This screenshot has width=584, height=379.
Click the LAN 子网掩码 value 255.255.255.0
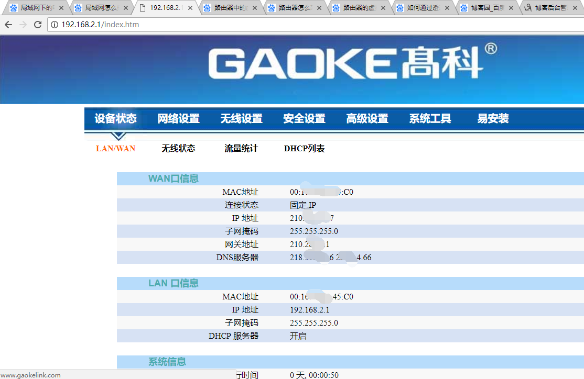click(314, 323)
